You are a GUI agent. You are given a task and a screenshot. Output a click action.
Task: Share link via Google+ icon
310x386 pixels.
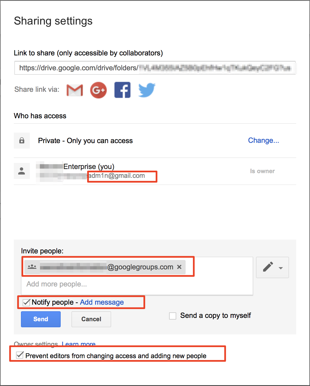[98, 90]
